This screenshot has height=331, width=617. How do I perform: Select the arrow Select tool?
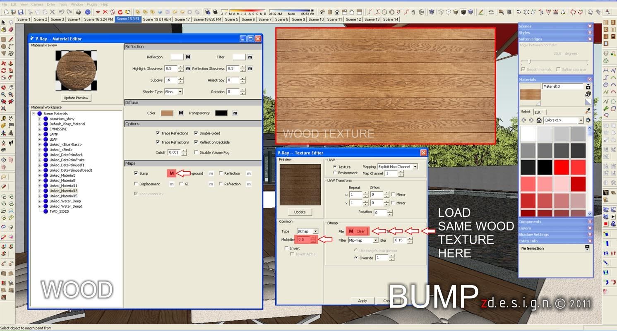4,22
